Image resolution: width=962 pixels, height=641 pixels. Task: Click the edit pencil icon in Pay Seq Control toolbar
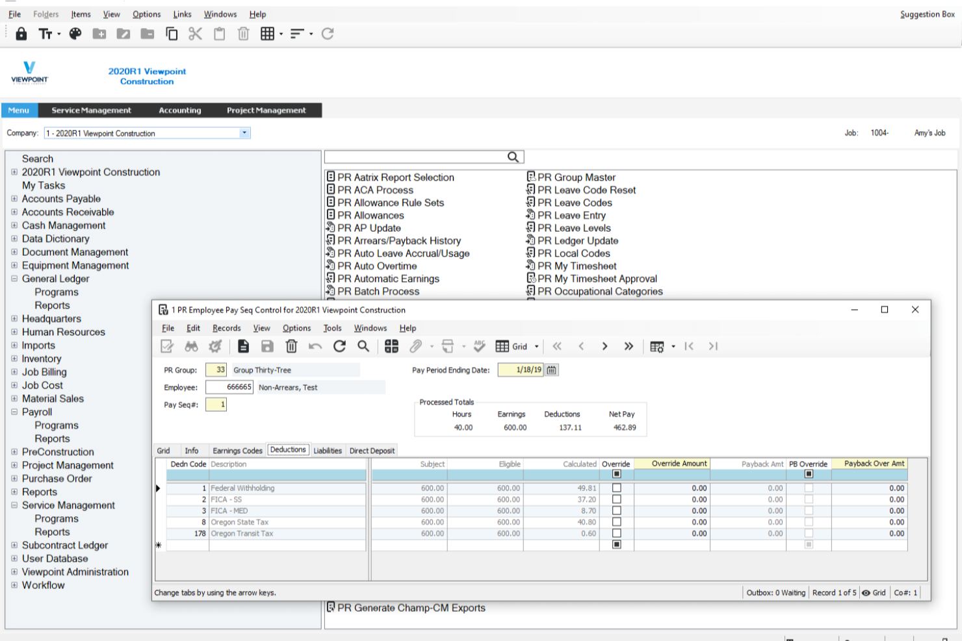(x=167, y=346)
